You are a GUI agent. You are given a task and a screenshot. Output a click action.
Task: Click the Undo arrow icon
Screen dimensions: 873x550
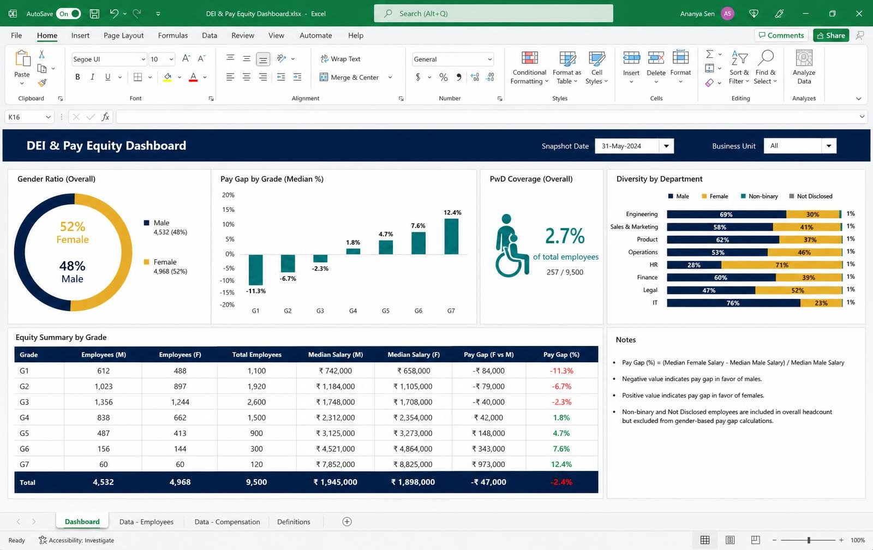(113, 14)
